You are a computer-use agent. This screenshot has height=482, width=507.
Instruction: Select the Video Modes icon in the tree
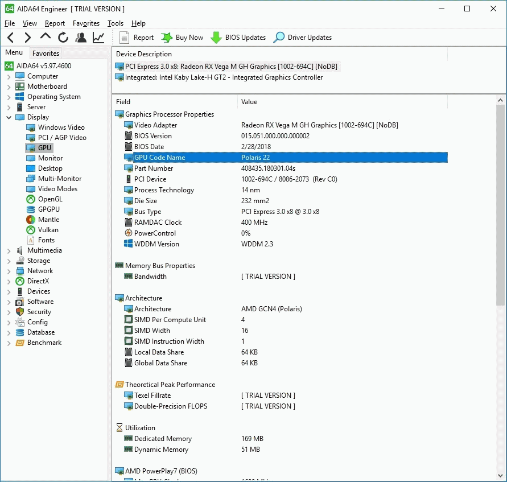tap(31, 189)
